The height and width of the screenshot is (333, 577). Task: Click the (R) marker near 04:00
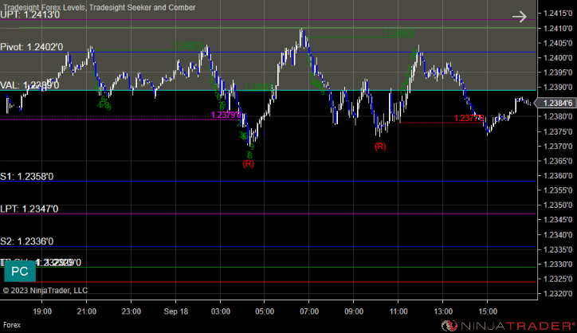click(x=249, y=163)
